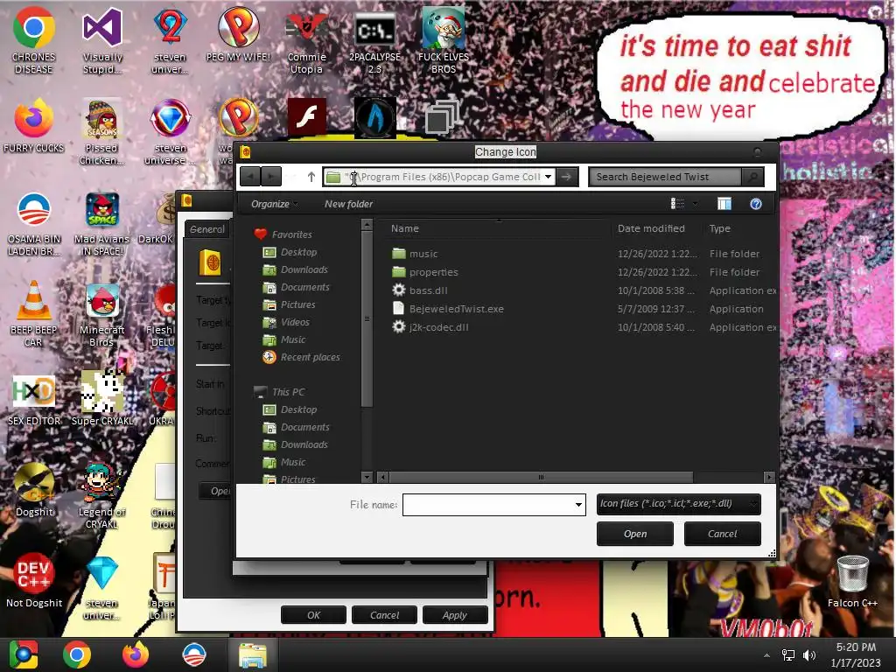The image size is (896, 672).
Task: Sort by the Date modified column
Action: (651, 228)
